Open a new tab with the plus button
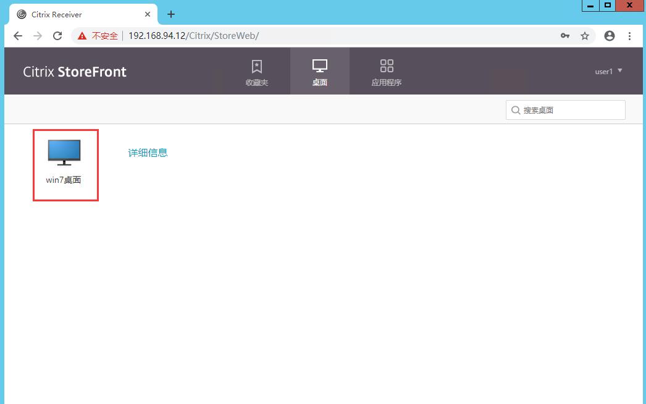 point(171,14)
